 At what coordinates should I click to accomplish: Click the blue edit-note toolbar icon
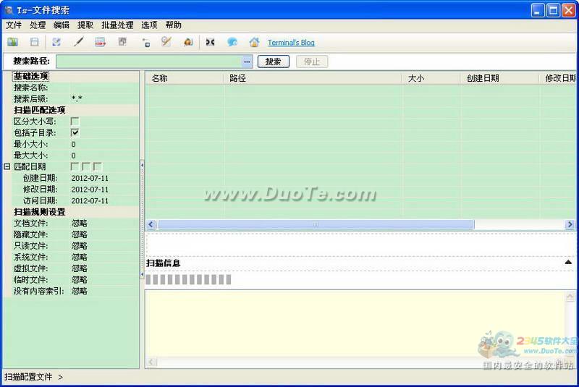click(x=56, y=42)
